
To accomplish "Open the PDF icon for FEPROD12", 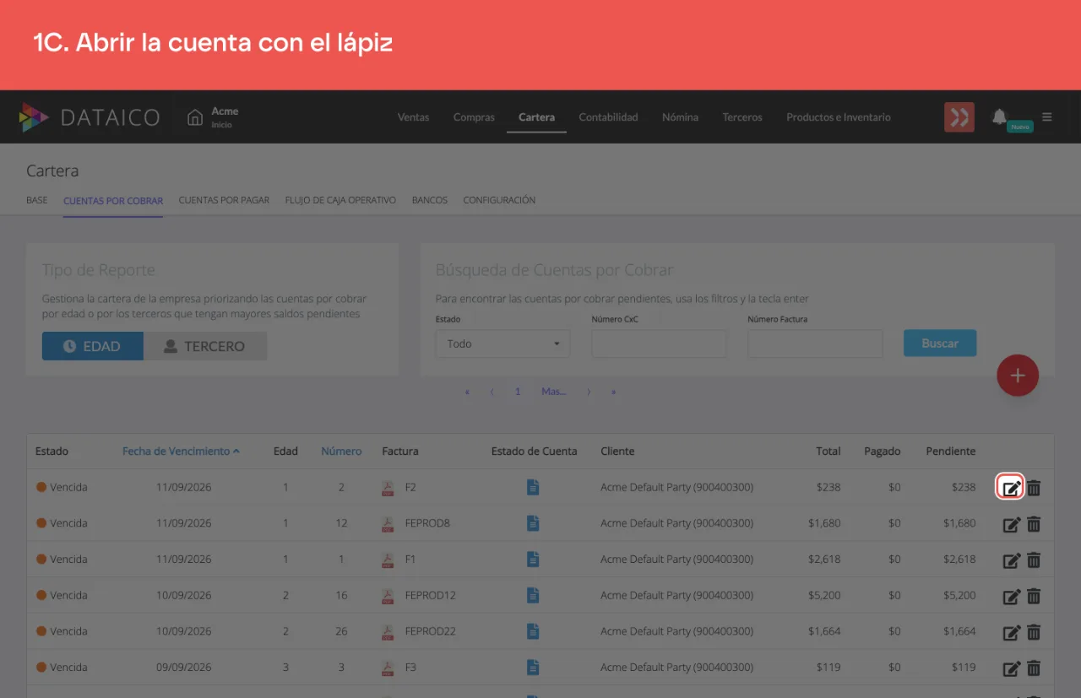I will point(388,596).
